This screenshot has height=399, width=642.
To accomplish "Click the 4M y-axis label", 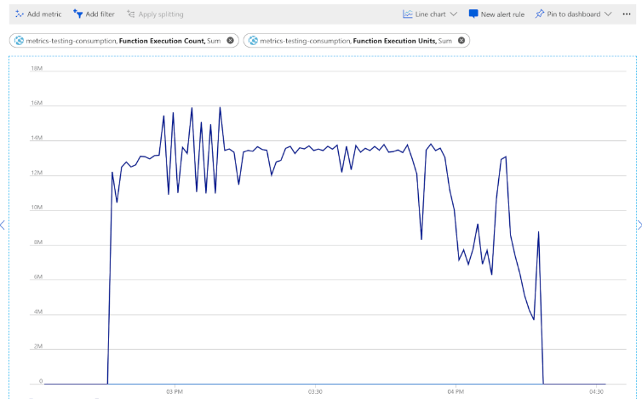I will click(x=38, y=311).
